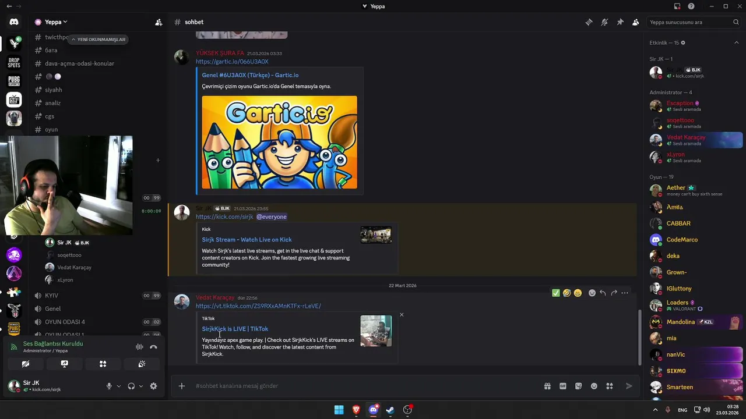746x419 pixels.
Task: Dismiss the TikTok embed with the X
Action: 402,315
